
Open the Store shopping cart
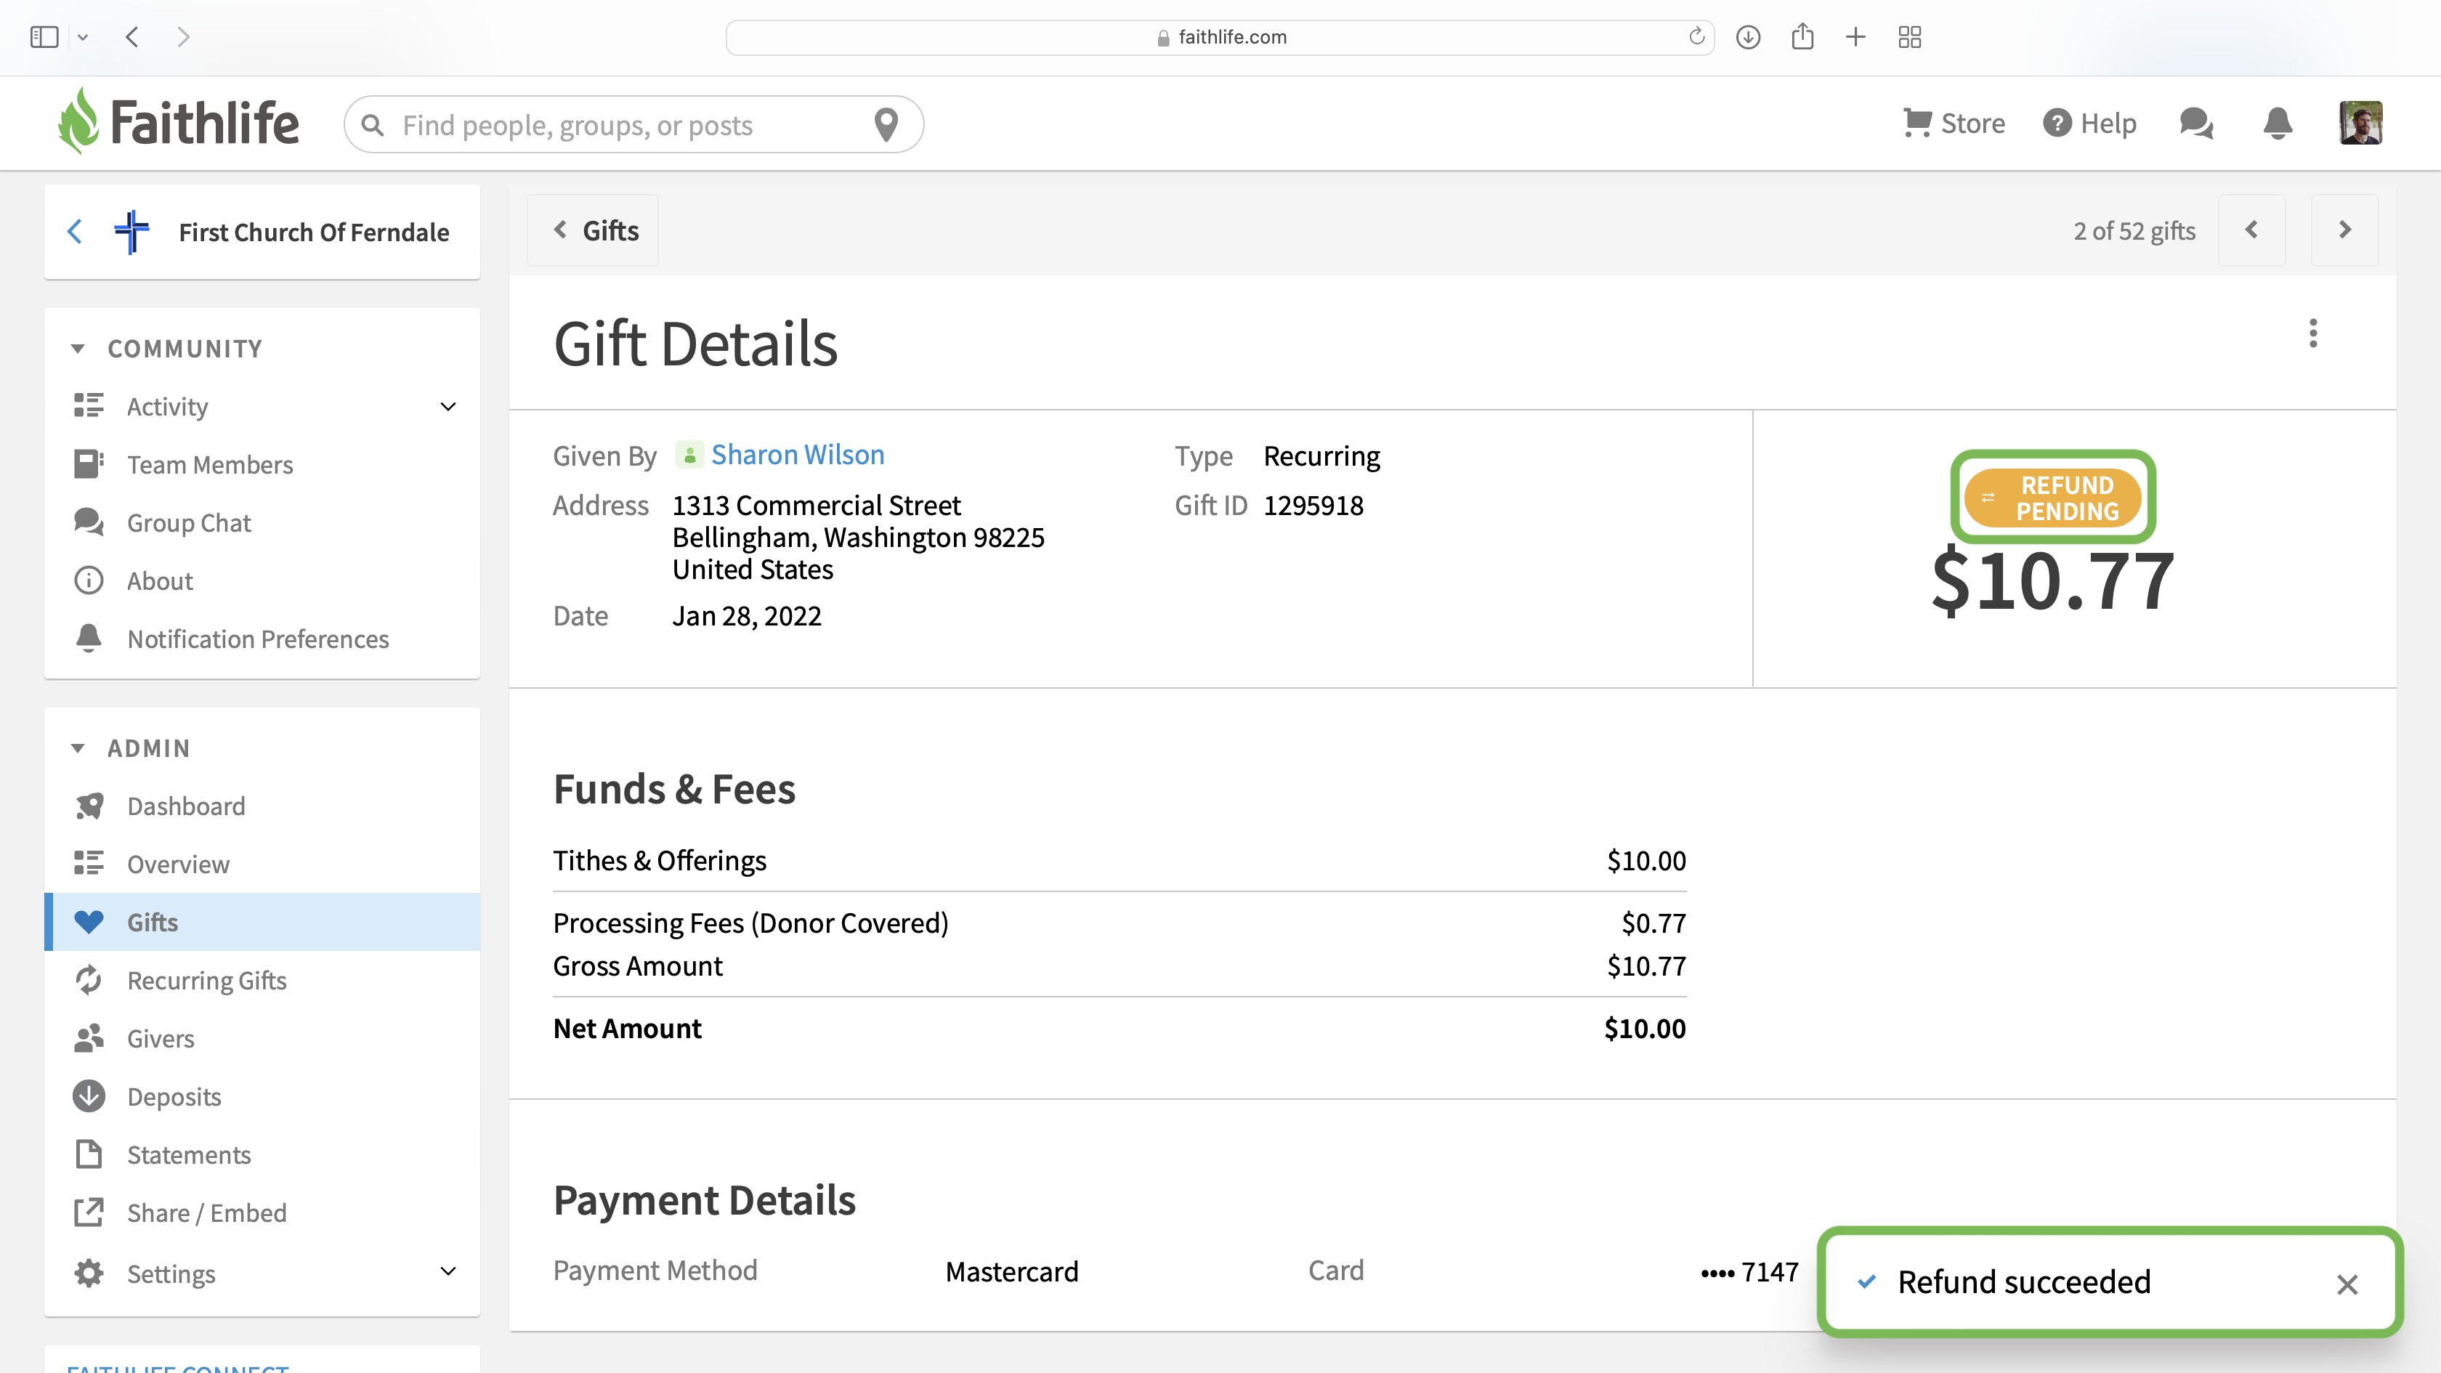[x=1953, y=123]
